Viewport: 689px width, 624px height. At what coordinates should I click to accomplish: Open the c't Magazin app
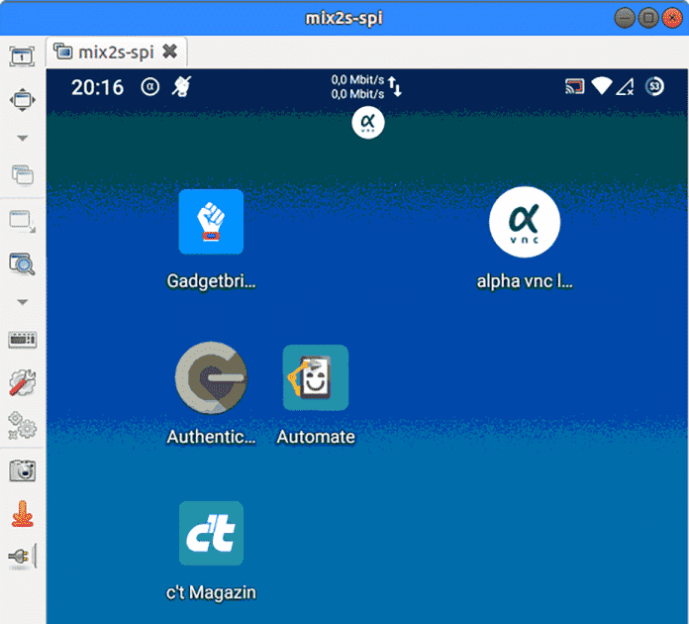tap(211, 534)
